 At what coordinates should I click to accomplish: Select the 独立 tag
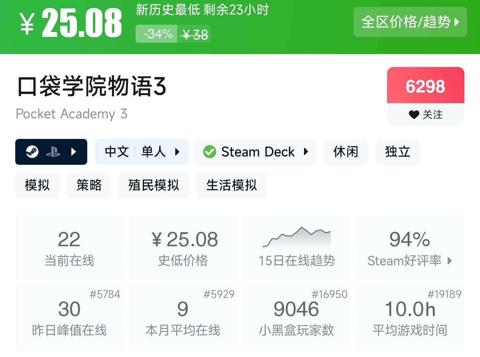click(397, 152)
